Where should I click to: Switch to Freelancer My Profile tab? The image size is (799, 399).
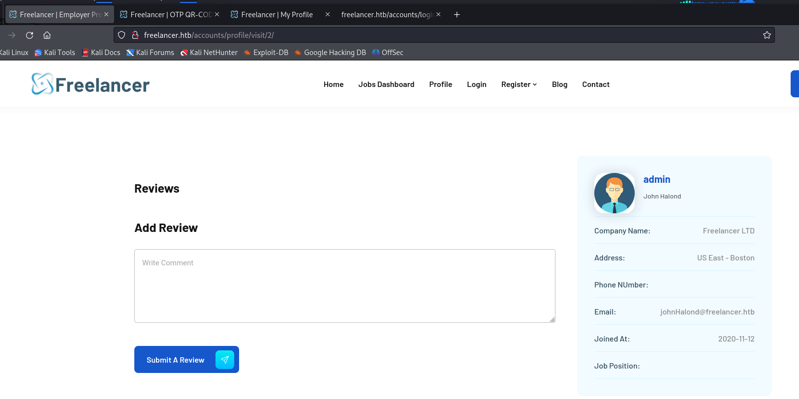click(x=281, y=15)
